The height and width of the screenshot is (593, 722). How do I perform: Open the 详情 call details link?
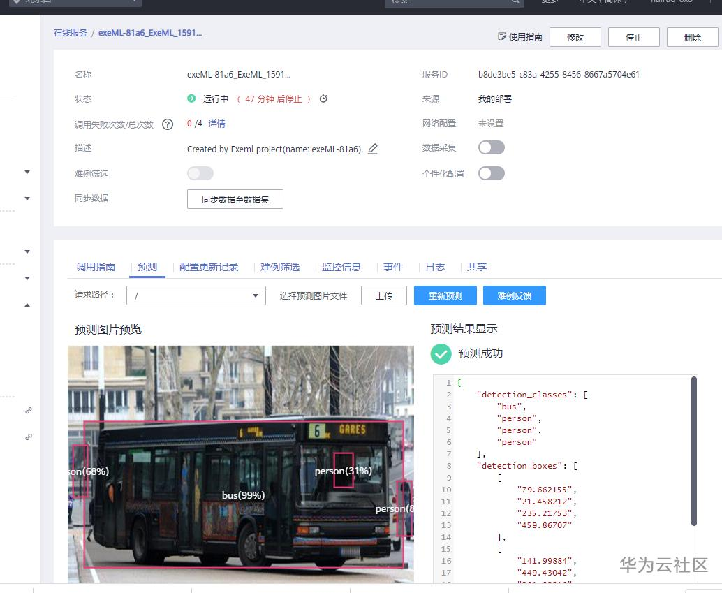point(216,124)
